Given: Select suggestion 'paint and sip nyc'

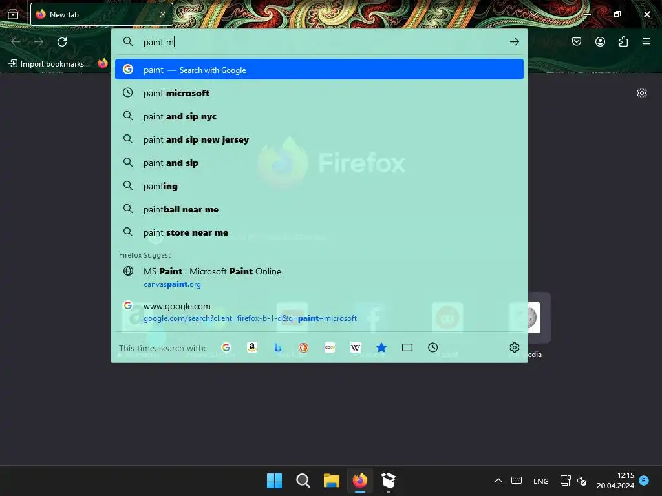Looking at the screenshot, I should click(319, 116).
